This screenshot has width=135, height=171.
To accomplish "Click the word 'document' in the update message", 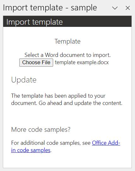I will (x=24, y=103).
